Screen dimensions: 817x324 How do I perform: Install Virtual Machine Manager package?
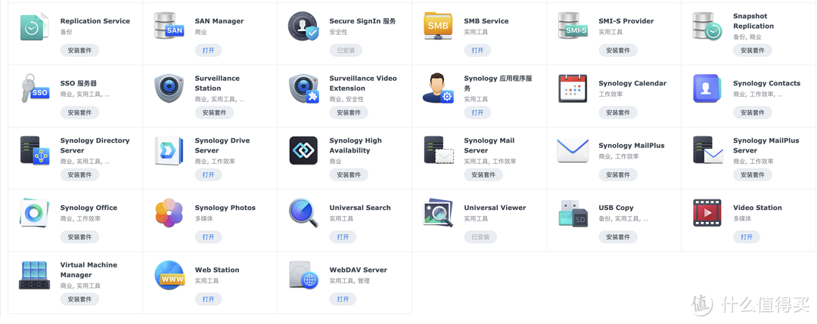point(79,299)
